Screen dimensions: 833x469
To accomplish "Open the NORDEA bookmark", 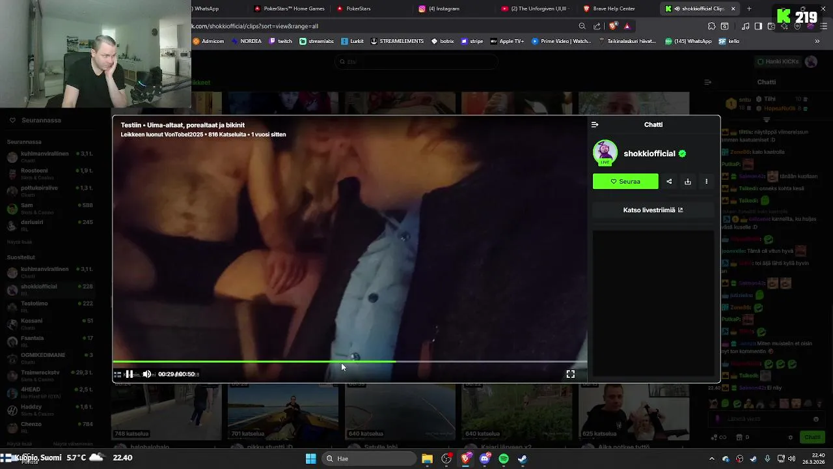I will (246, 41).
